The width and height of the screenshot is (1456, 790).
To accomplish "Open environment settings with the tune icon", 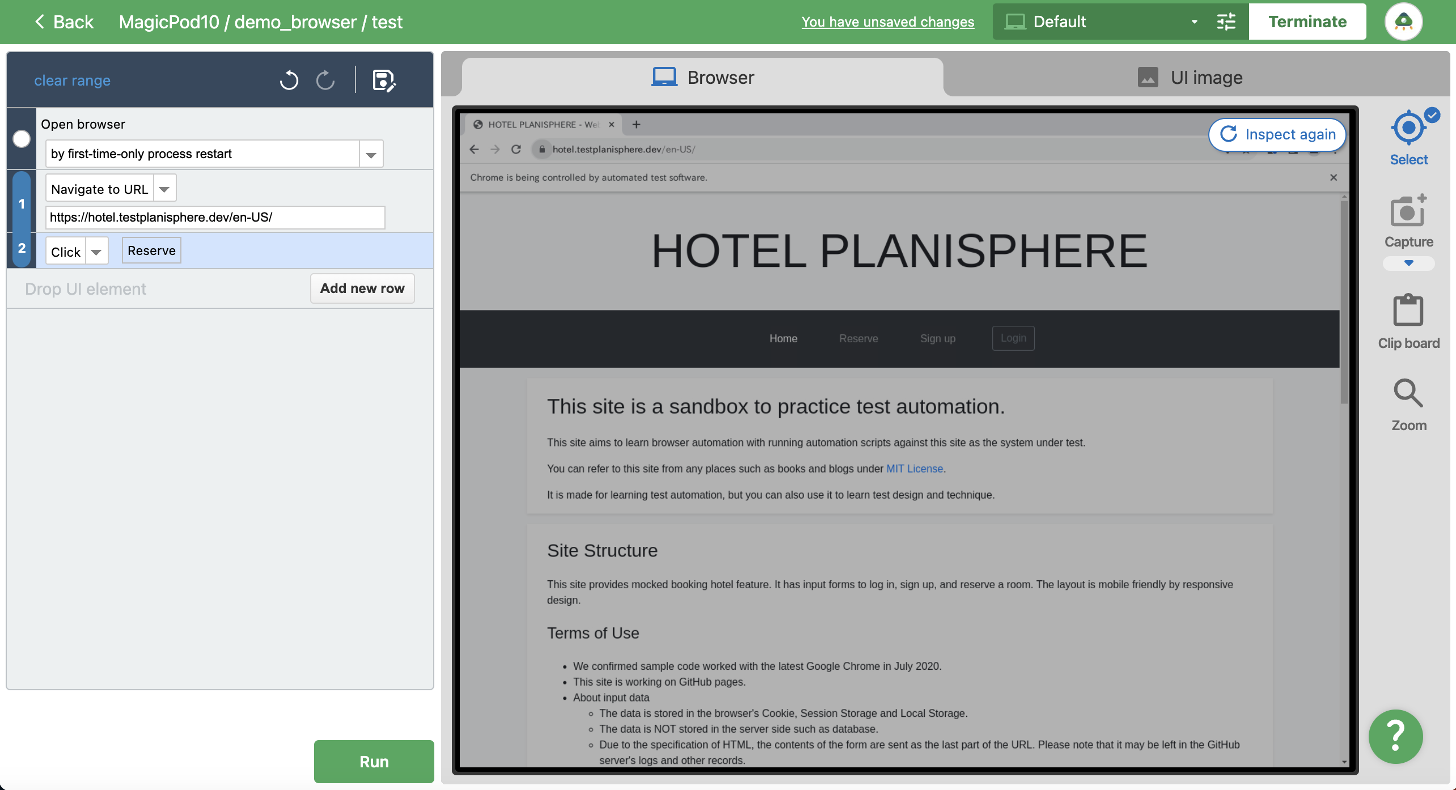I will click(x=1226, y=22).
